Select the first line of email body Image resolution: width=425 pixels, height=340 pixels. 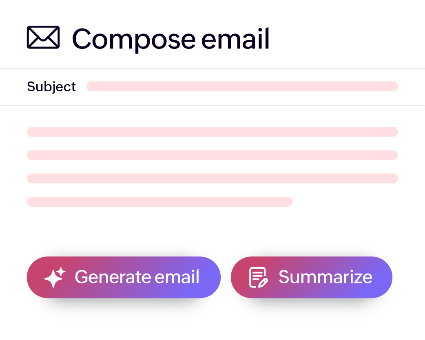(212, 132)
